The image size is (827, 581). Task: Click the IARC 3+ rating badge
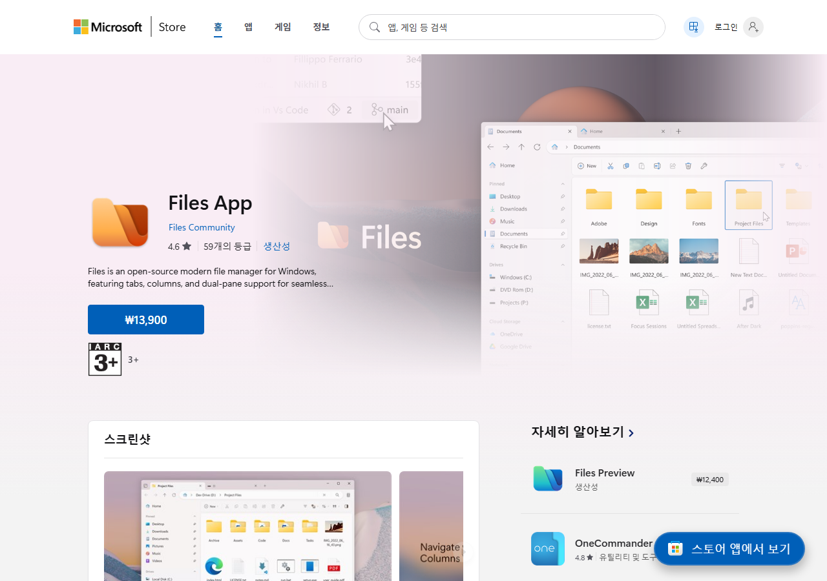[105, 359]
